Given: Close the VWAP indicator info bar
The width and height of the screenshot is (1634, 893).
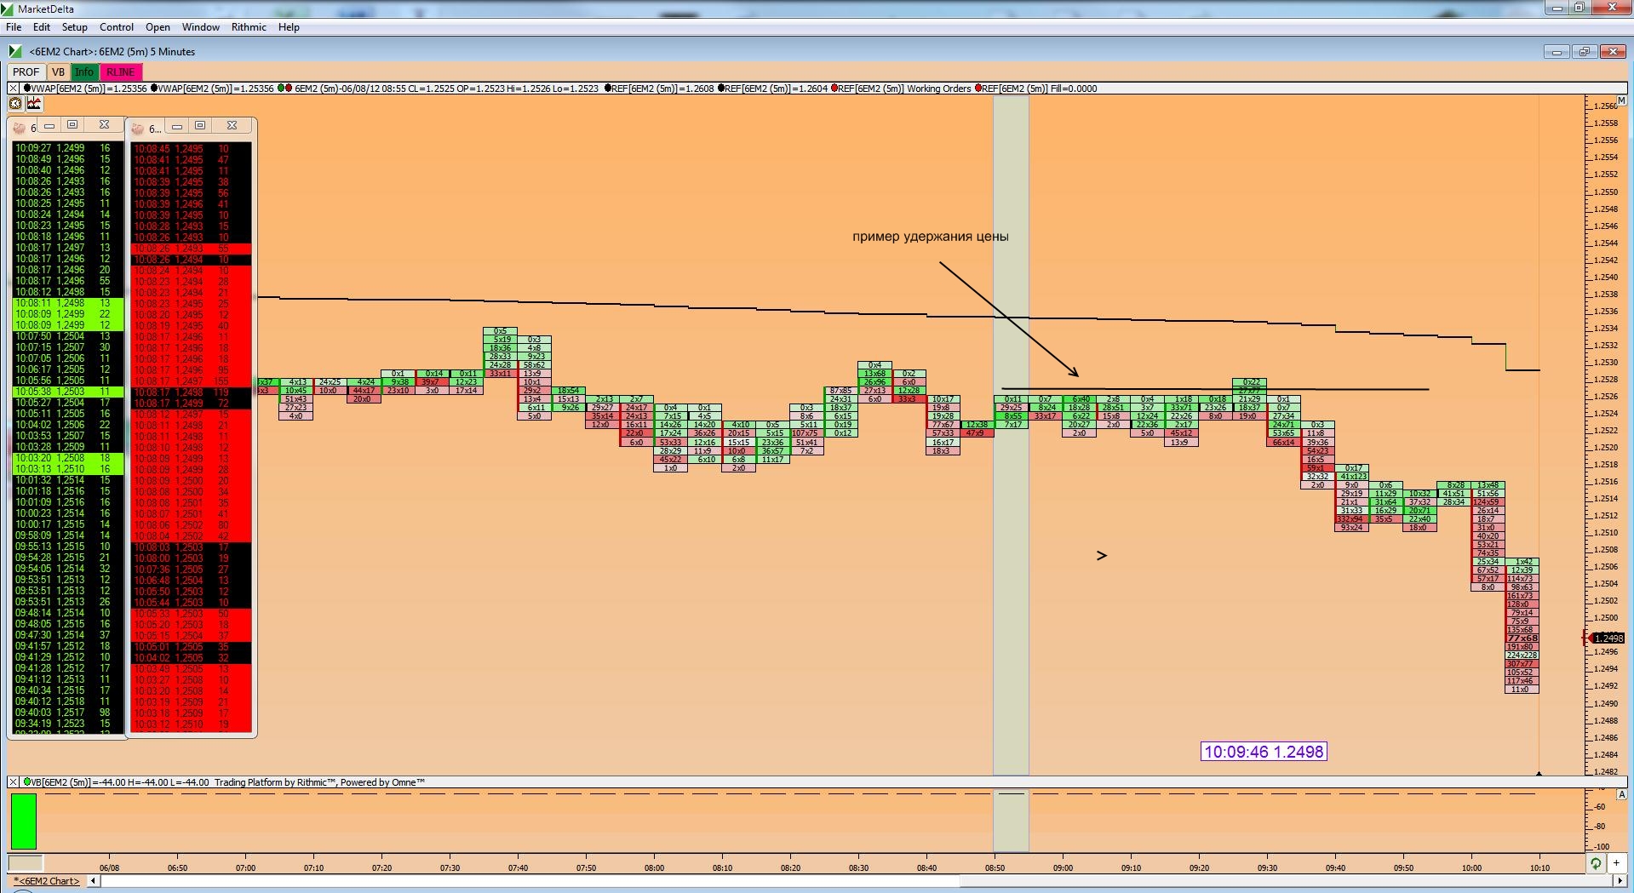Looking at the screenshot, I should tap(13, 89).
